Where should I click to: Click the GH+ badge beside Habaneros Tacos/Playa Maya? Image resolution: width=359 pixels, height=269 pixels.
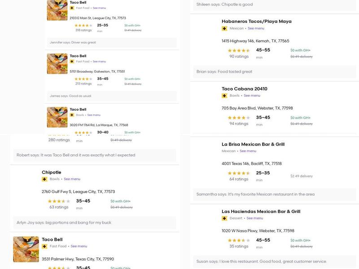coord(224,29)
